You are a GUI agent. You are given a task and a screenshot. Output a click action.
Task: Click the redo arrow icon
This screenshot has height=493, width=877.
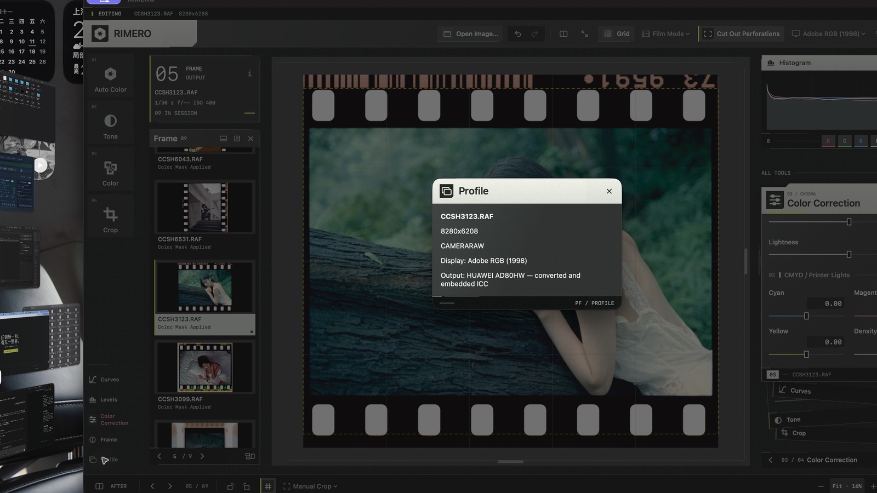[534, 34]
